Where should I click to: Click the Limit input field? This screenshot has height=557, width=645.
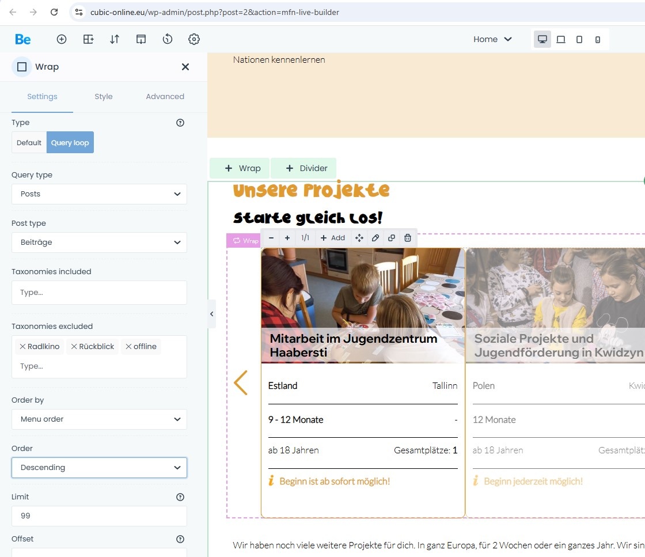click(x=99, y=516)
